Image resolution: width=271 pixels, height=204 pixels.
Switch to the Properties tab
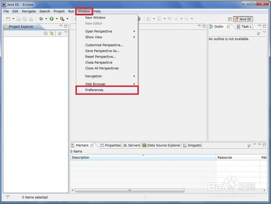(110, 145)
